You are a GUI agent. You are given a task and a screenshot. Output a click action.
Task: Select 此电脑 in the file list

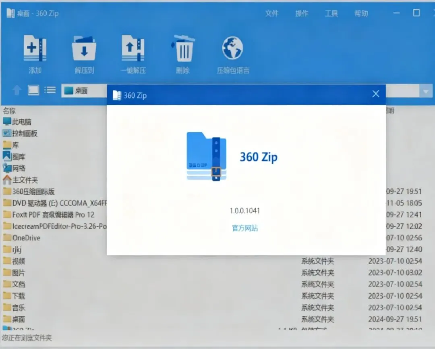point(17,122)
